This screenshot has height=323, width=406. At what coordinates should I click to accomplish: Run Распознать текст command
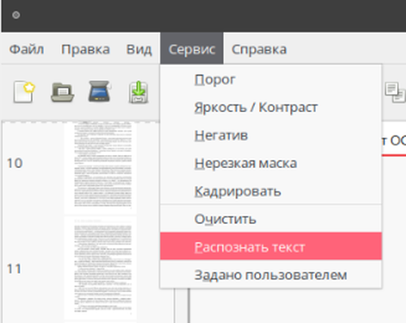coord(270,247)
